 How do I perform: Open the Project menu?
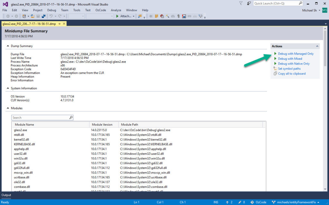point(38,10)
